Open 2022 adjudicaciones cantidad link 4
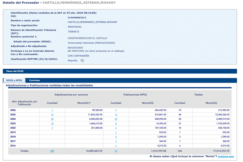Screen dimensions: 243x162 pos(52,128)
